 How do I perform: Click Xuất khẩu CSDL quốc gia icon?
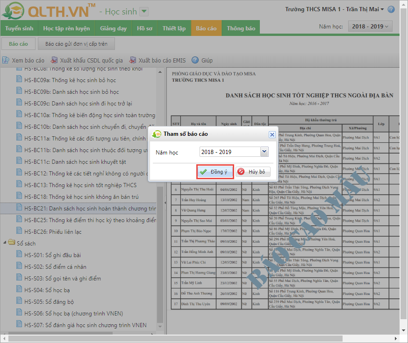point(54,60)
